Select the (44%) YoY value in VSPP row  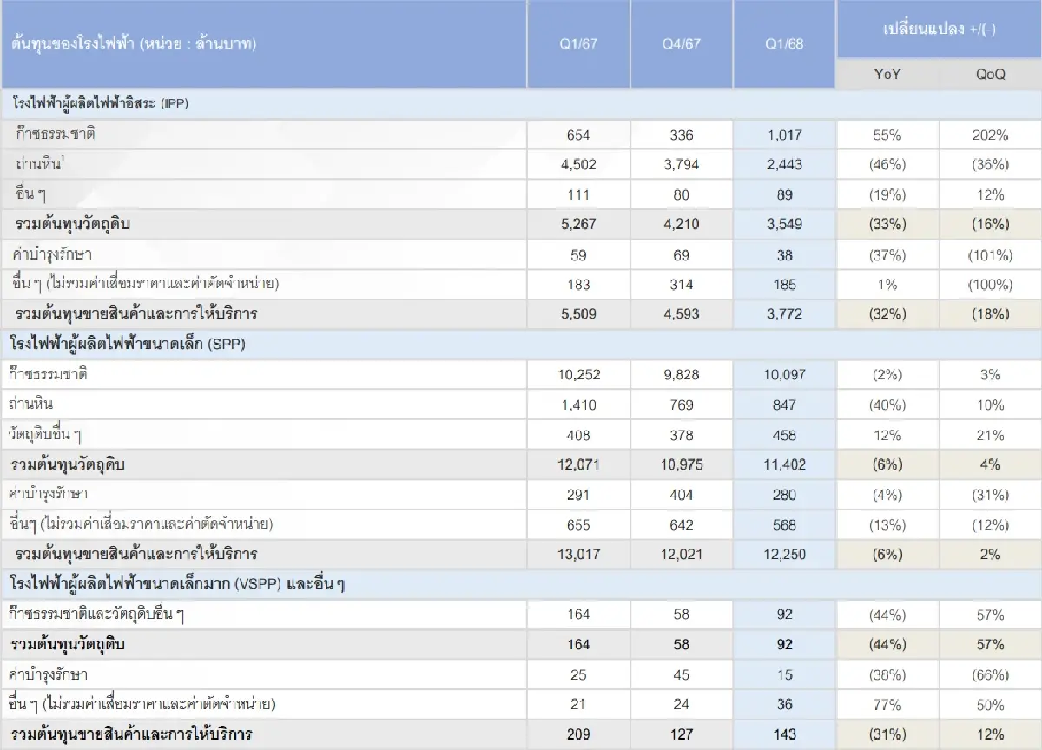pos(886,614)
